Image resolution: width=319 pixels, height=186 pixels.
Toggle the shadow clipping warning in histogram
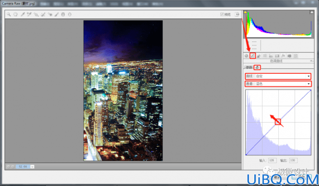pos(245,12)
